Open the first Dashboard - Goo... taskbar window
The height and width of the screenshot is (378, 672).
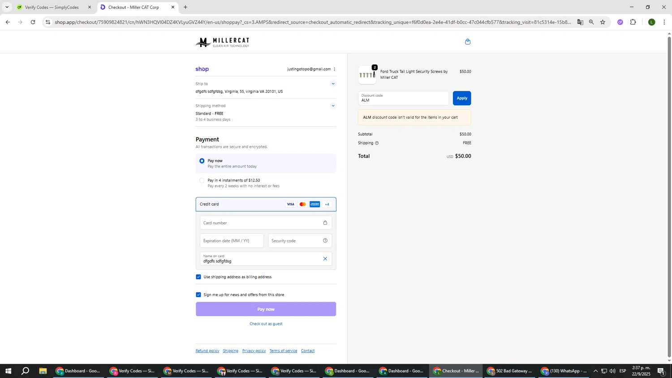tap(78, 371)
